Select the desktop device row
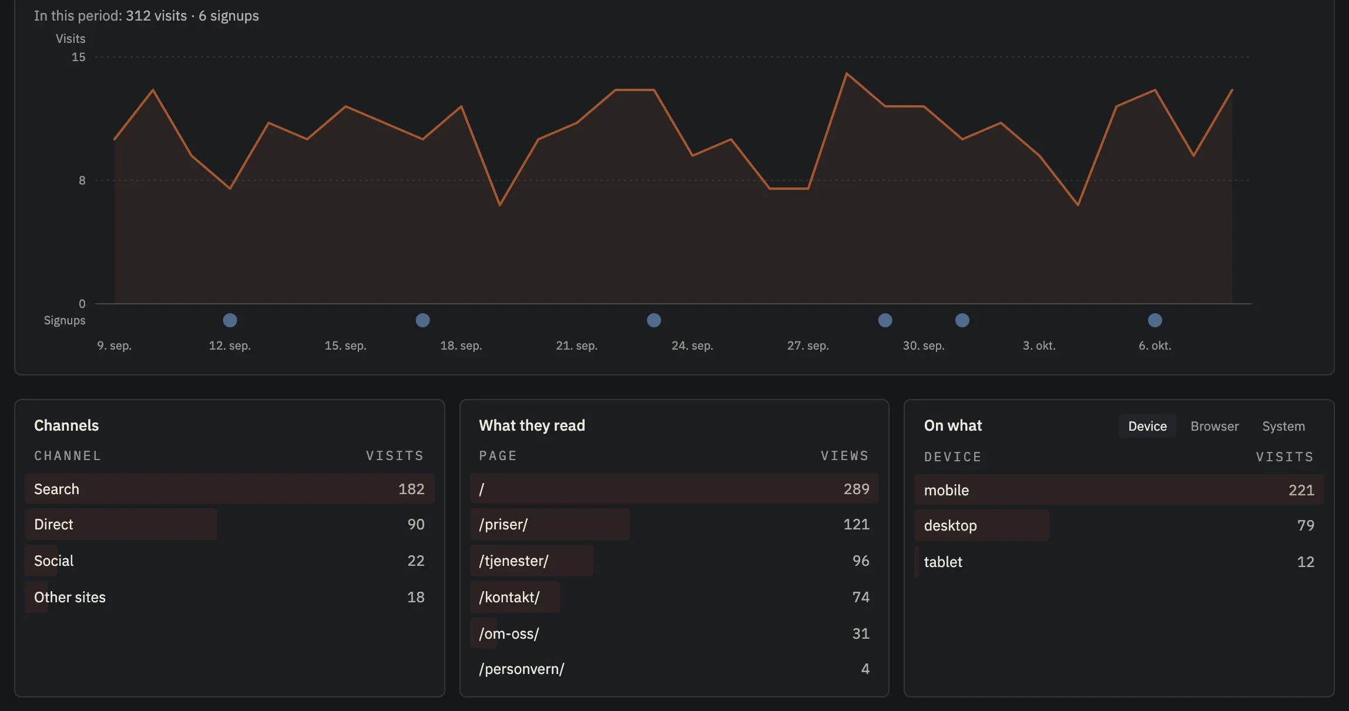This screenshot has width=1349, height=711. click(1119, 525)
